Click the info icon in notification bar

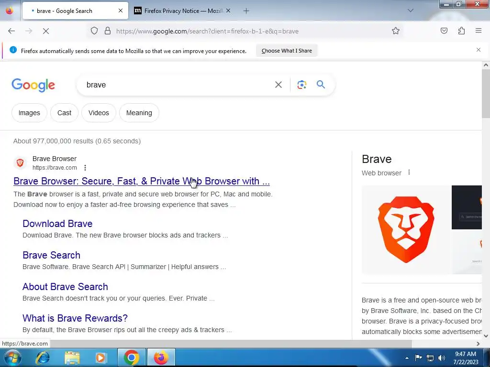pyautogui.click(x=13, y=50)
